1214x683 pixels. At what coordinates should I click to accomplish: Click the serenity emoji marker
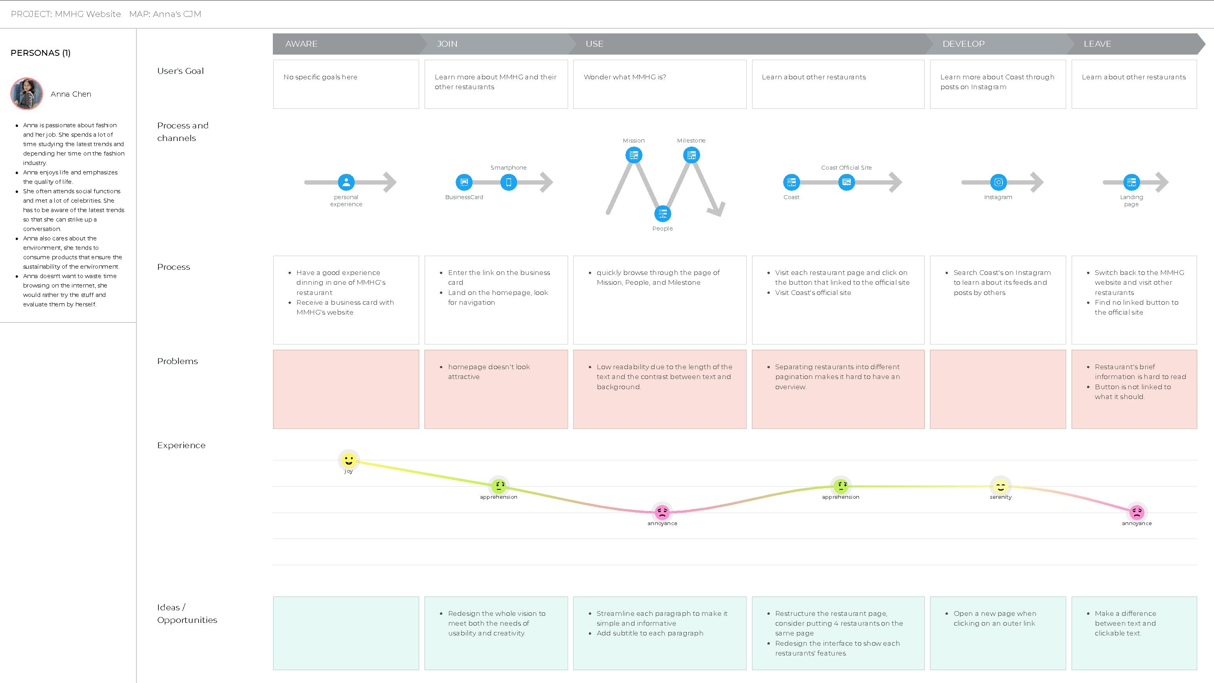(x=1001, y=486)
